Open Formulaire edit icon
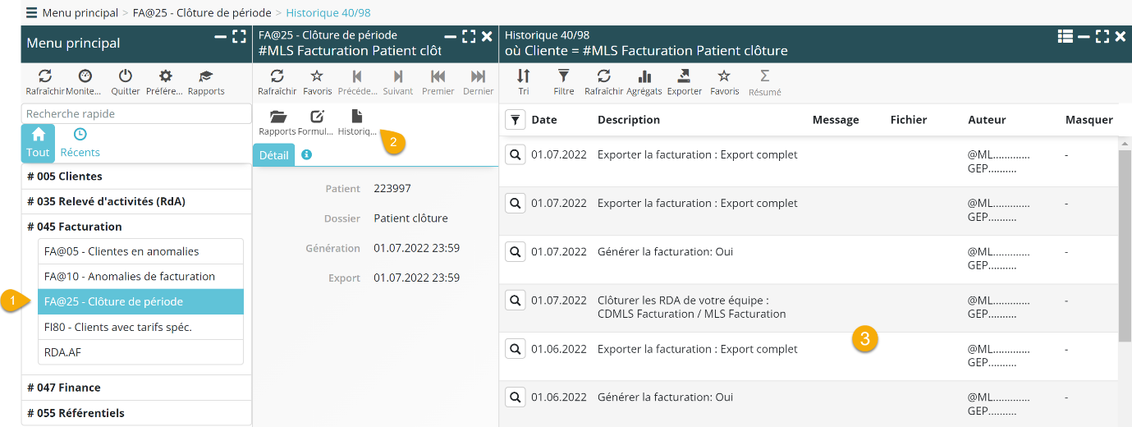This screenshot has height=427, width=1132. 316,117
